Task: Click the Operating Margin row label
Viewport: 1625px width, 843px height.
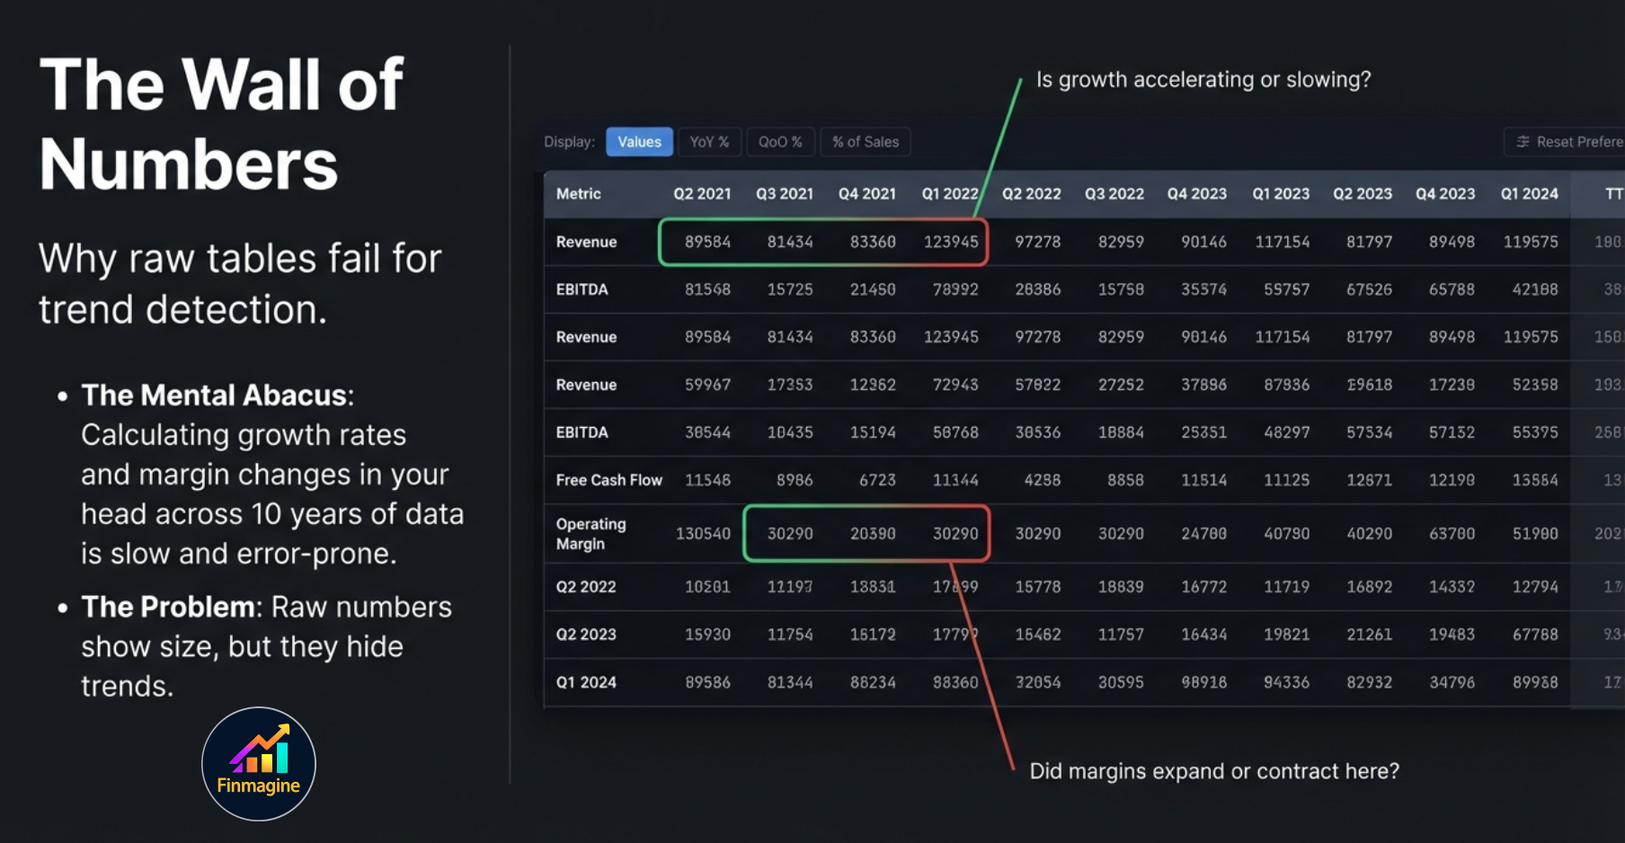Action: (x=590, y=533)
